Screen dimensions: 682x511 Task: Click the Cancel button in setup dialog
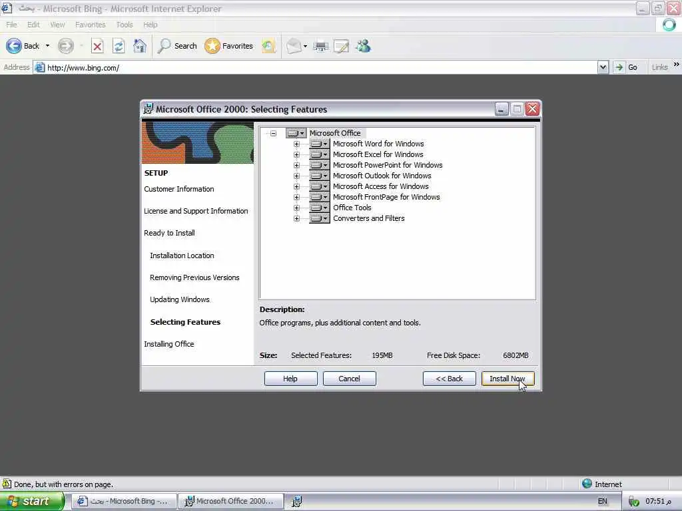[x=349, y=379]
